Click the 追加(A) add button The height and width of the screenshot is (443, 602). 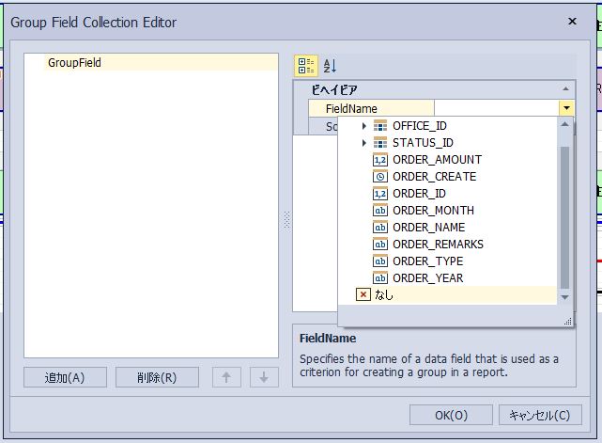pos(65,377)
